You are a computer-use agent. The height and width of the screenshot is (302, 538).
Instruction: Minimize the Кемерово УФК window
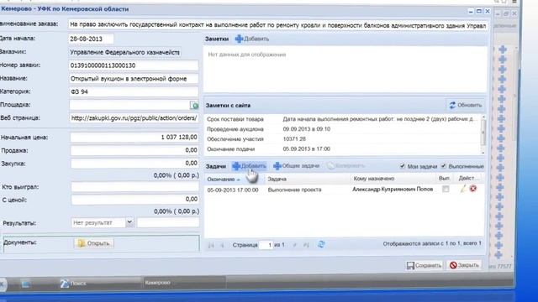471,11
